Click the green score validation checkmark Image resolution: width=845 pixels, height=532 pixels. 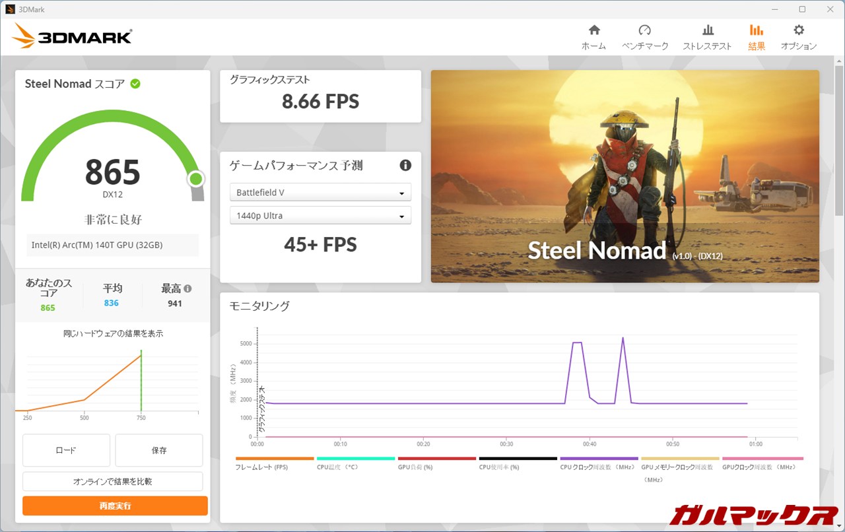(135, 84)
